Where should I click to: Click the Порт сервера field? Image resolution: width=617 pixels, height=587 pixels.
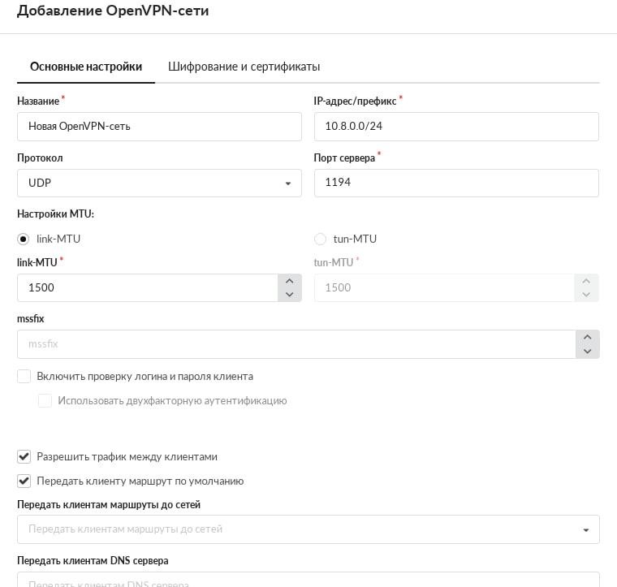pyautogui.click(x=456, y=183)
